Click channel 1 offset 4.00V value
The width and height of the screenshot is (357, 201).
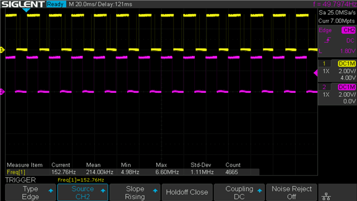click(x=348, y=78)
